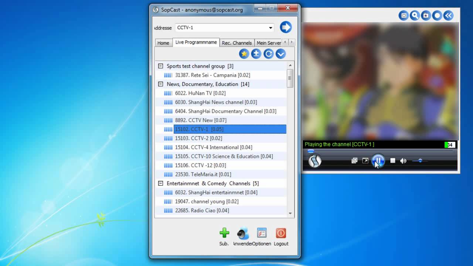473x266 pixels.
Task: Click the tab bar's left scroll arrow
Action: point(285,42)
